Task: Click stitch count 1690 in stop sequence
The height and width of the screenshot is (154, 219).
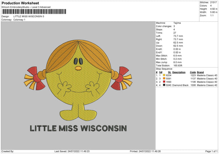Action: tap(169, 82)
